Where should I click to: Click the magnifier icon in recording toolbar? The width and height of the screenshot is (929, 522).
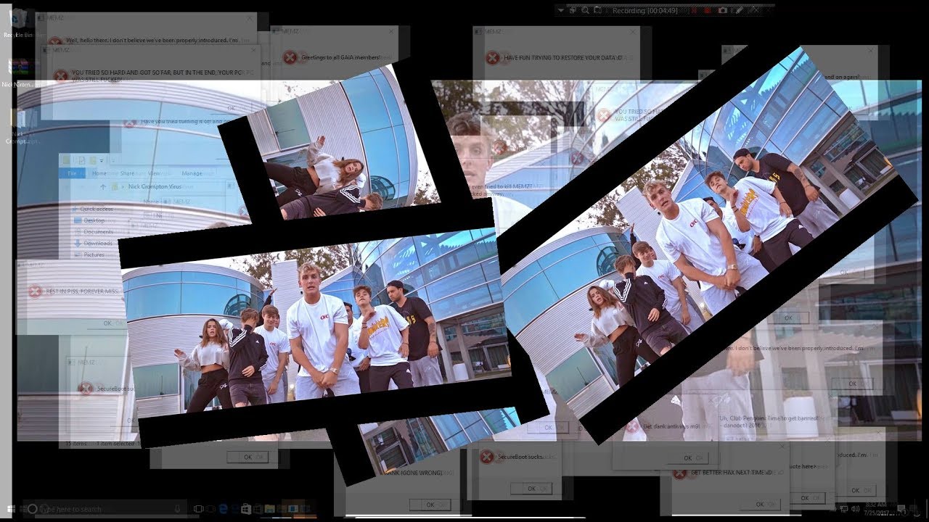click(x=585, y=10)
